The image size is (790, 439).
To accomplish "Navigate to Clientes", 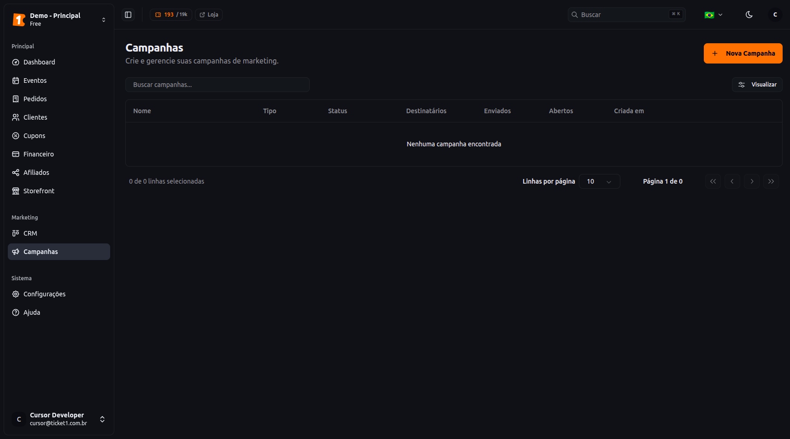I will 59,117.
